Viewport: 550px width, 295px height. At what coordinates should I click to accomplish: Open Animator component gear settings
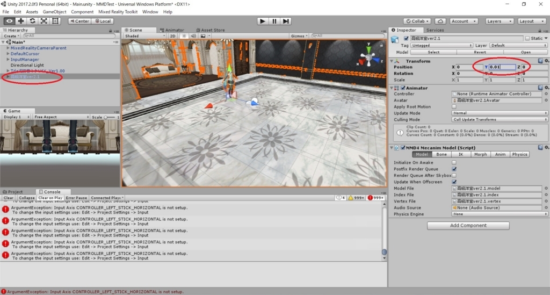[546, 88]
